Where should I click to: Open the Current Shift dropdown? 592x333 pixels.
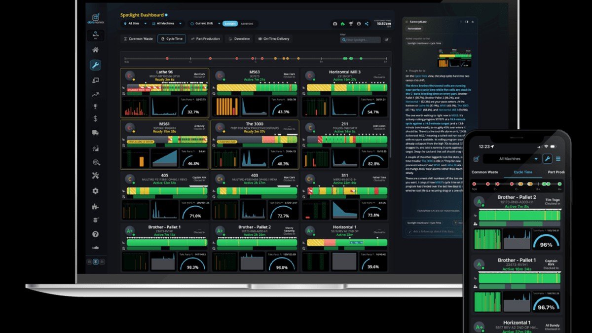[205, 23]
